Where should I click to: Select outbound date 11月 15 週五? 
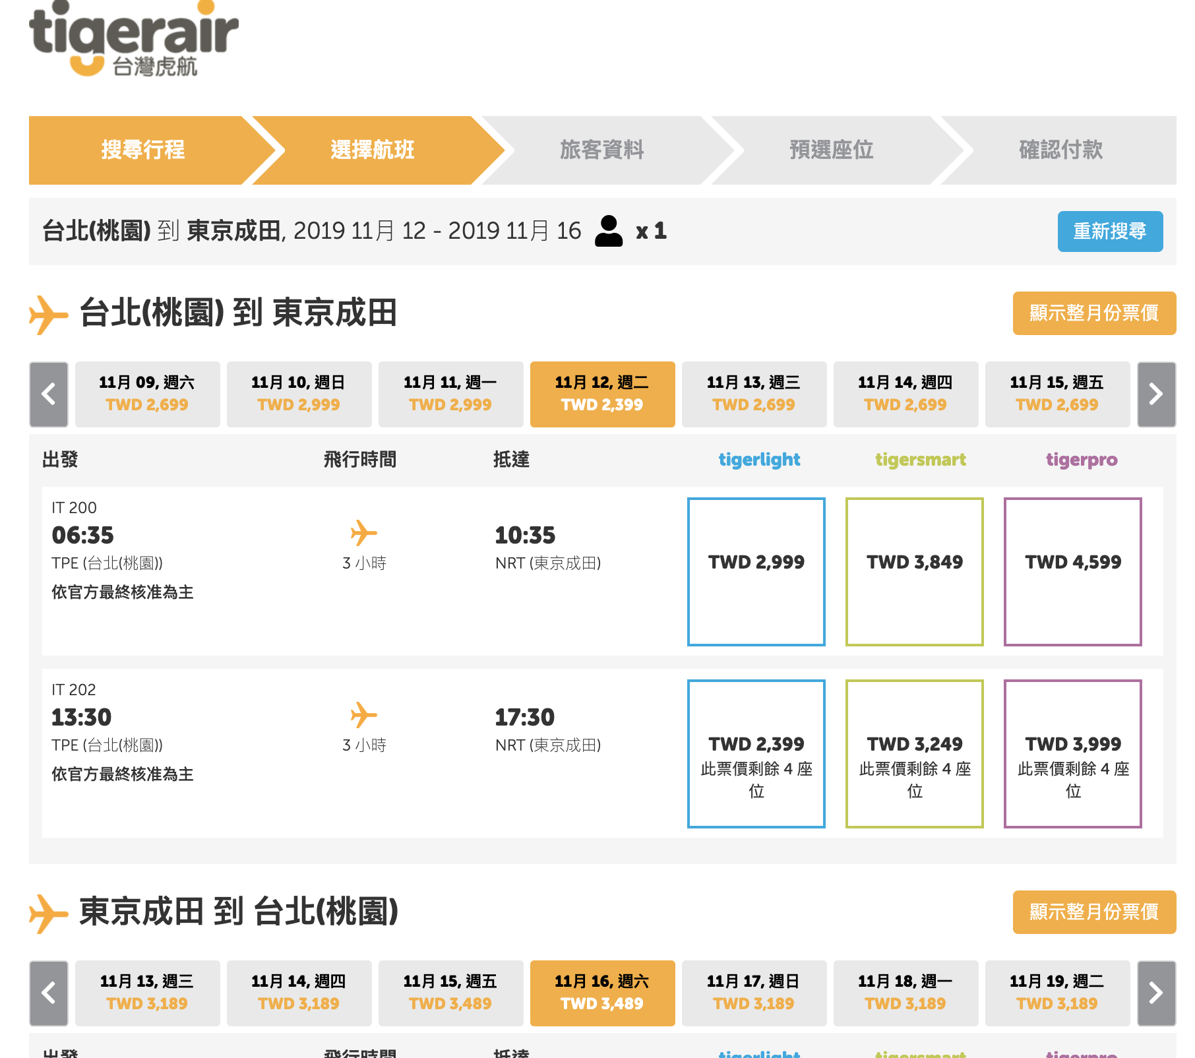tap(1058, 394)
